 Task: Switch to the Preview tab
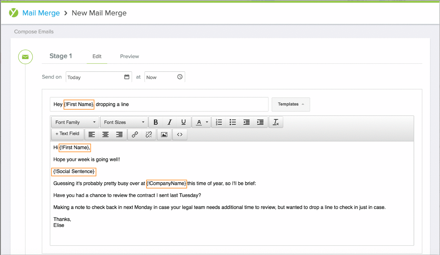(129, 56)
